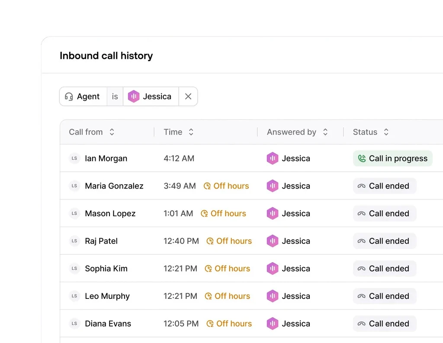The width and height of the screenshot is (443, 343).
Task: Click Call ended badge for Mason Lopez
Action: [x=385, y=213]
